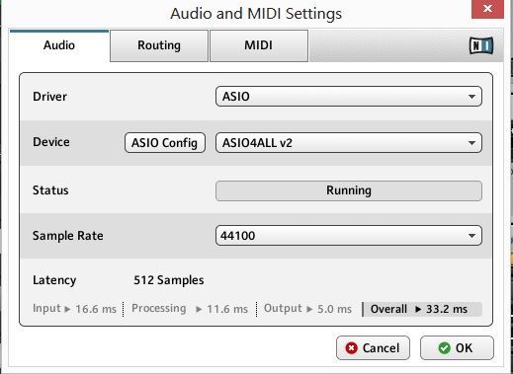Click the Native Instruments NI logo icon
Image resolution: width=513 pixels, height=374 pixels.
tap(481, 45)
